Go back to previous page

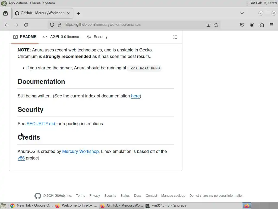pos(7,25)
